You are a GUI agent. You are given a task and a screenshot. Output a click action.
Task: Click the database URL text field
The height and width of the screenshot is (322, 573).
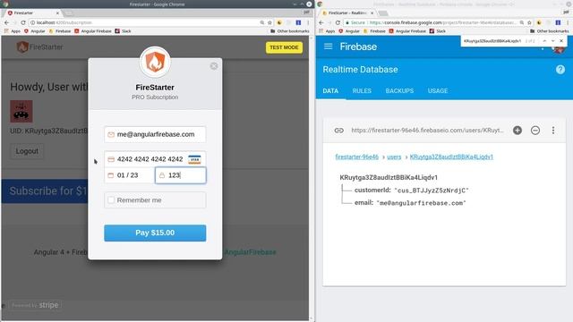pyautogui.click(x=427, y=131)
